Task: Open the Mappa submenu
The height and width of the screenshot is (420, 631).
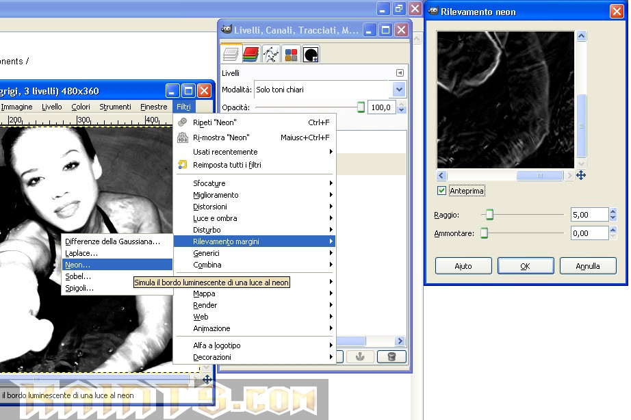Action: click(x=255, y=293)
